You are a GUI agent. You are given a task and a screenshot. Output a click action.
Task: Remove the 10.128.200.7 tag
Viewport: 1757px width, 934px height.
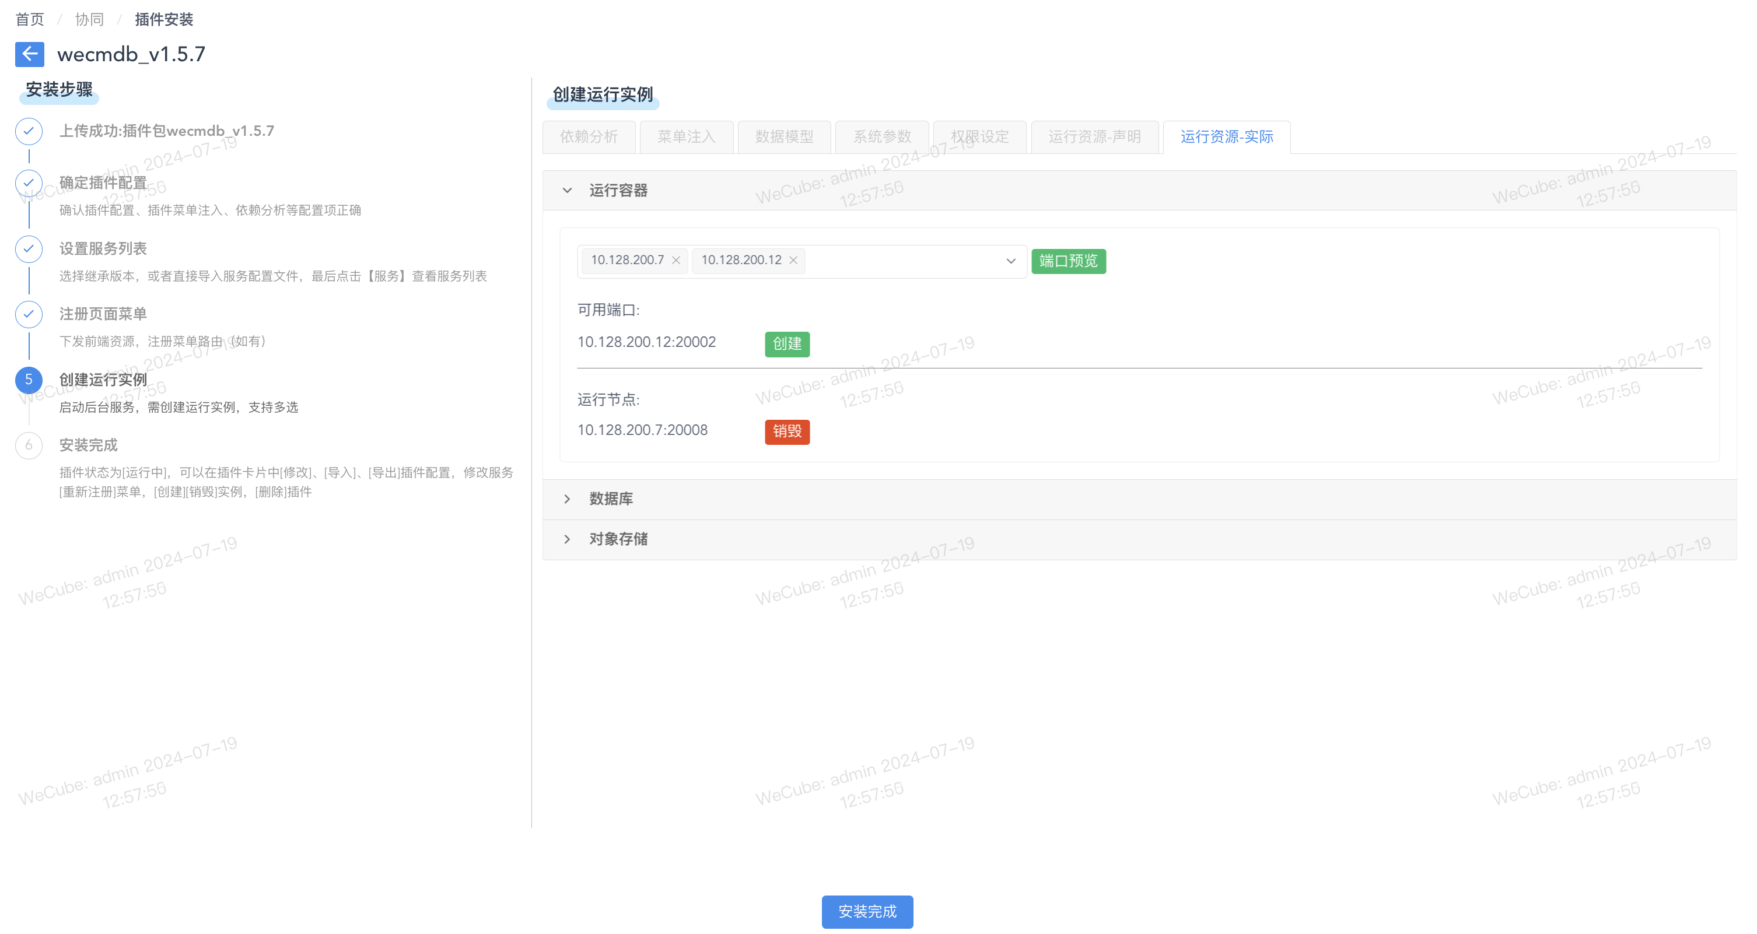pyautogui.click(x=676, y=261)
